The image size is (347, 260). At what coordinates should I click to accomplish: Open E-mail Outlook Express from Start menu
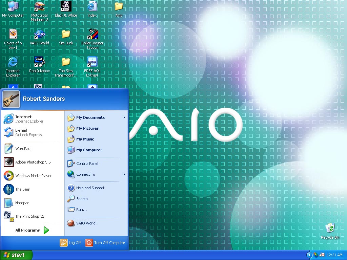pos(32,132)
